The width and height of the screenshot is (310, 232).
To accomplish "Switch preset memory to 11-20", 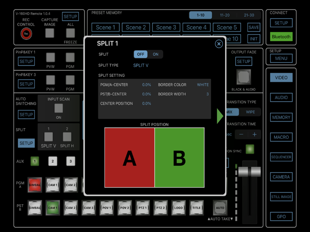I will (225, 15).
